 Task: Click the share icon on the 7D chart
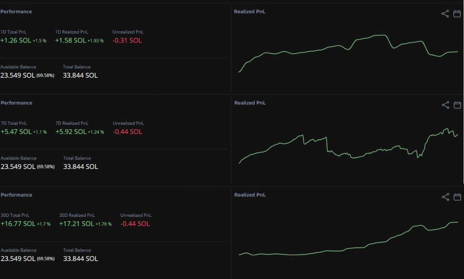(445, 105)
